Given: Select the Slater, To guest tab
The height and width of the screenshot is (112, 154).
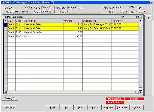Looking at the screenshot, I should tap(10, 98).
